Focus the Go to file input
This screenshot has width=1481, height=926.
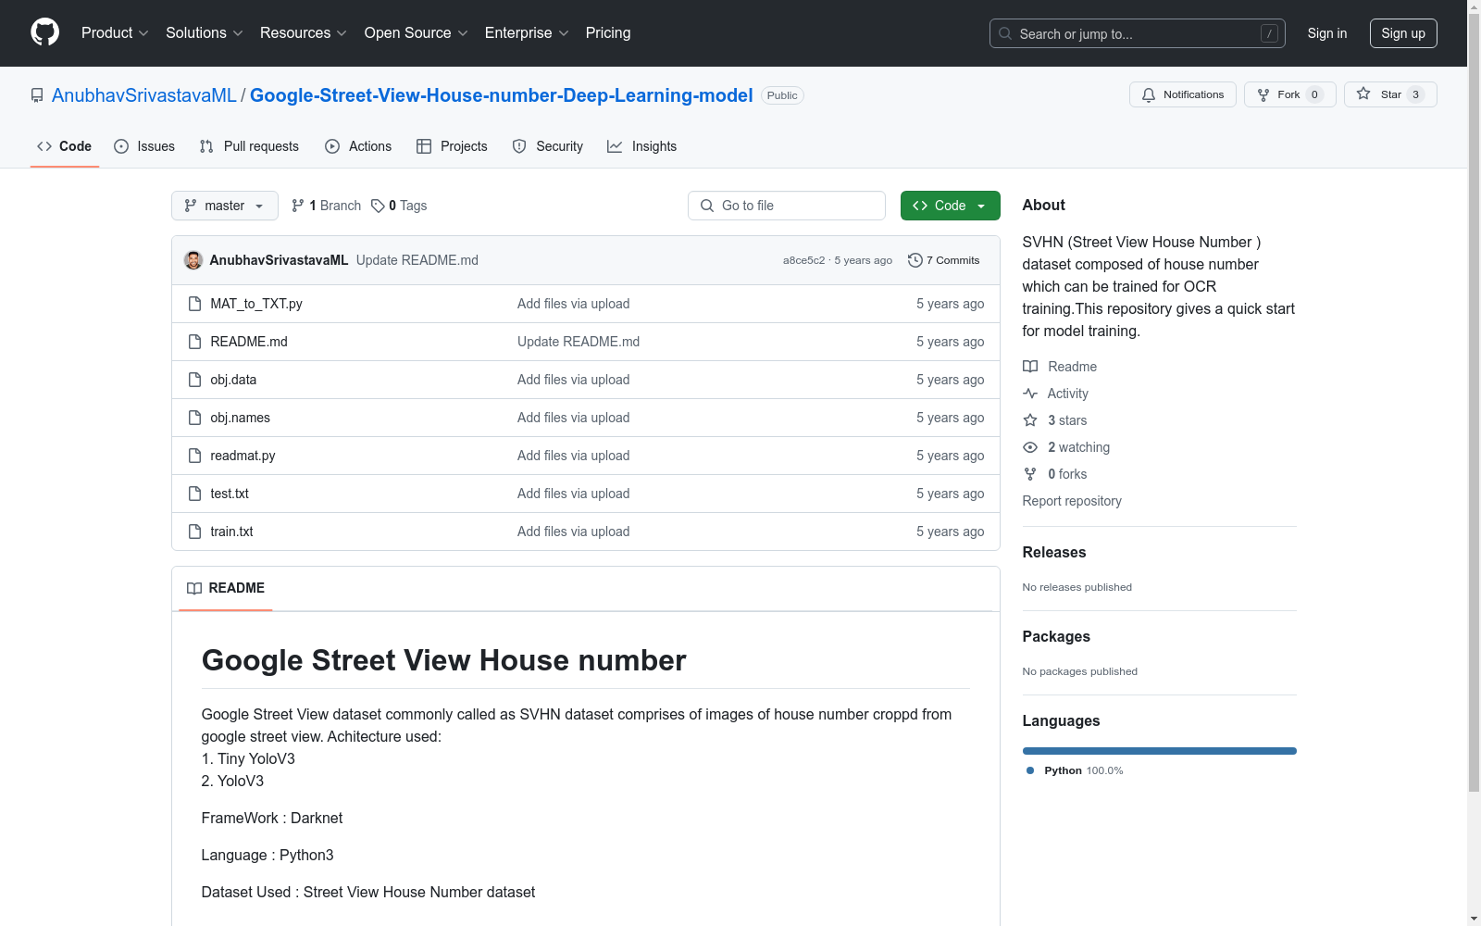point(787,206)
